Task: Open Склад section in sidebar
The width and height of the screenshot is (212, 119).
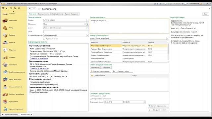Action: tap(11, 28)
